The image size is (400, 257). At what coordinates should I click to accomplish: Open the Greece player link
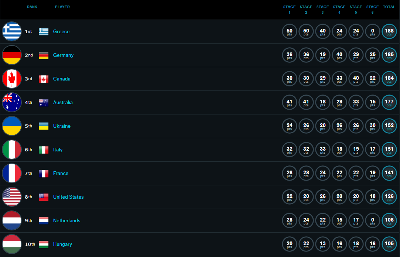coord(61,32)
